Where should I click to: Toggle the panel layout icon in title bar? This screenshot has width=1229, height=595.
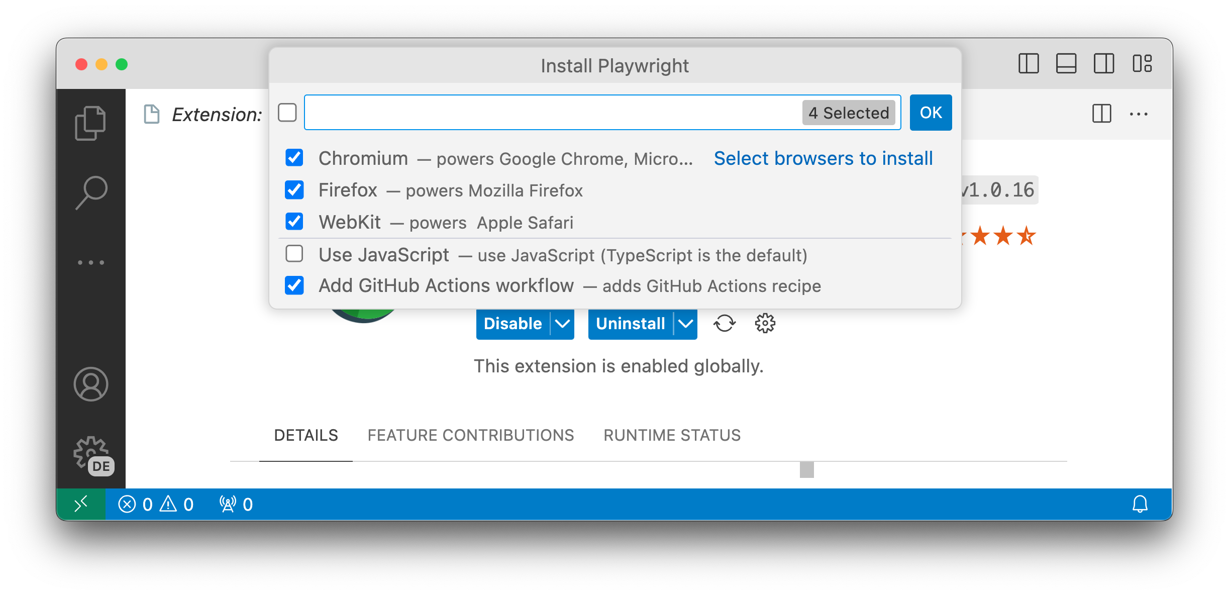(x=1066, y=64)
